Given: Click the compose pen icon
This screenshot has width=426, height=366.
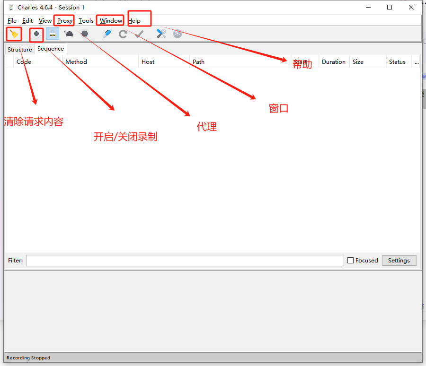Looking at the screenshot, I should [107, 34].
